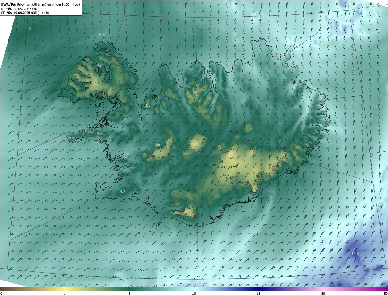388x296 pixels.
Task: Click the 6.8 value label
Action: (102, 35)
